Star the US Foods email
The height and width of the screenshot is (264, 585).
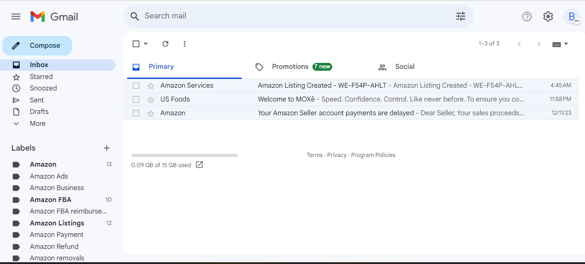(x=150, y=100)
